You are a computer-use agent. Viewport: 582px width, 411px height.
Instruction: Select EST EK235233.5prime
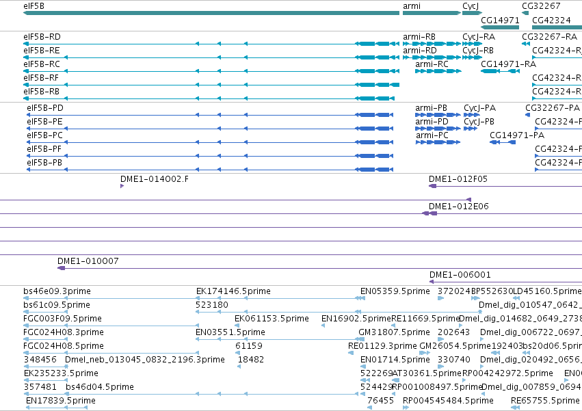[x=61, y=373]
